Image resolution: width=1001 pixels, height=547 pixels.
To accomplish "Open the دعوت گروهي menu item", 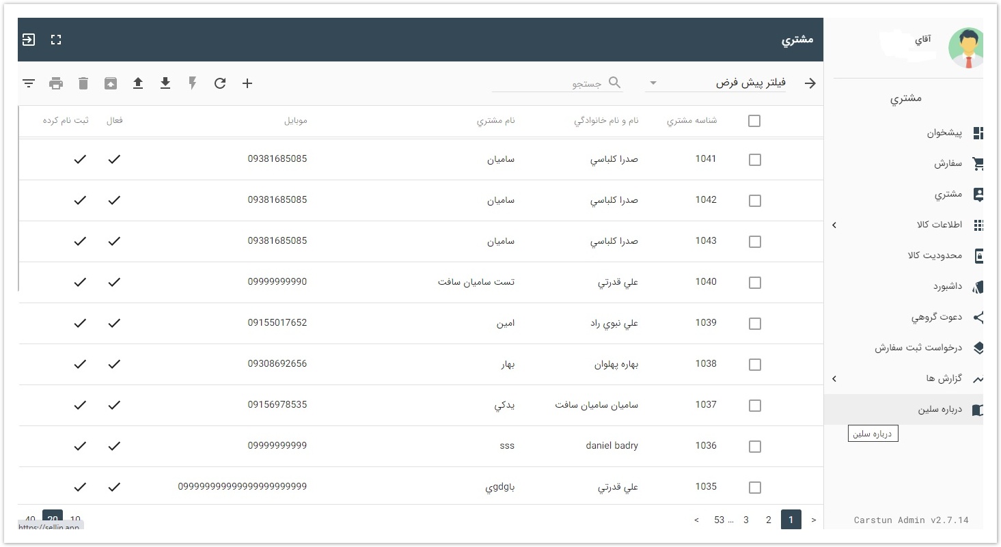I will click(x=903, y=317).
